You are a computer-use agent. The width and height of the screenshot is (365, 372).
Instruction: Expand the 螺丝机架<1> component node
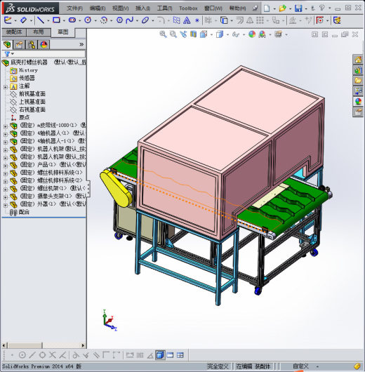tap(6, 190)
